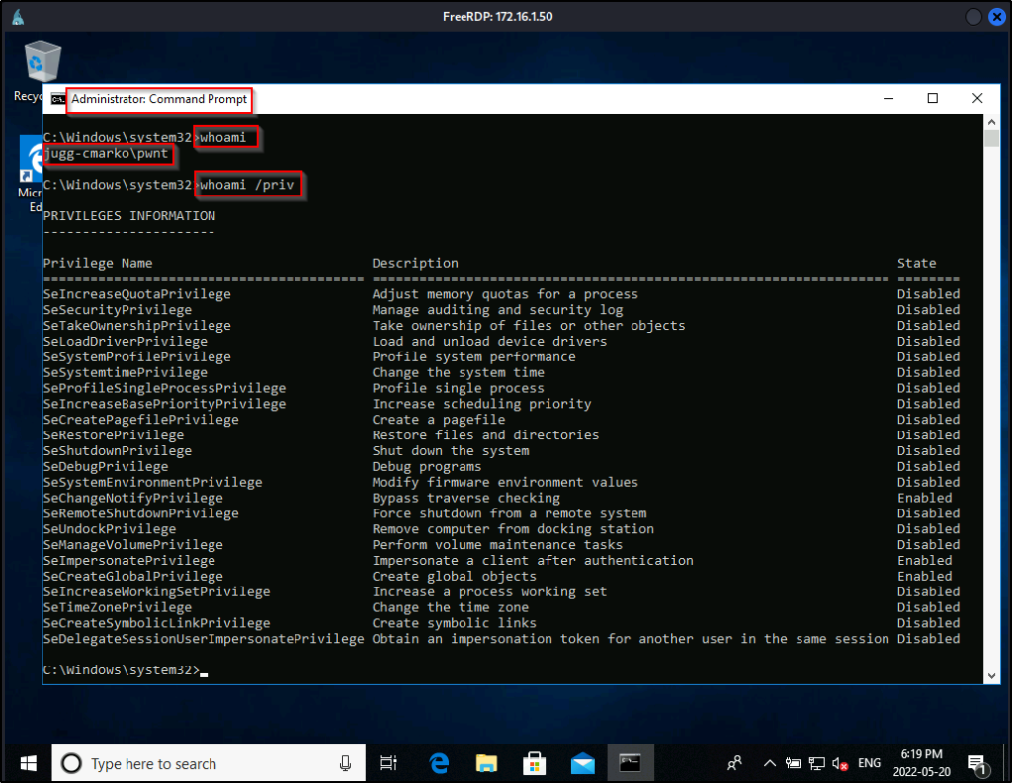Click the Cortana microphone icon in search box

point(346,763)
